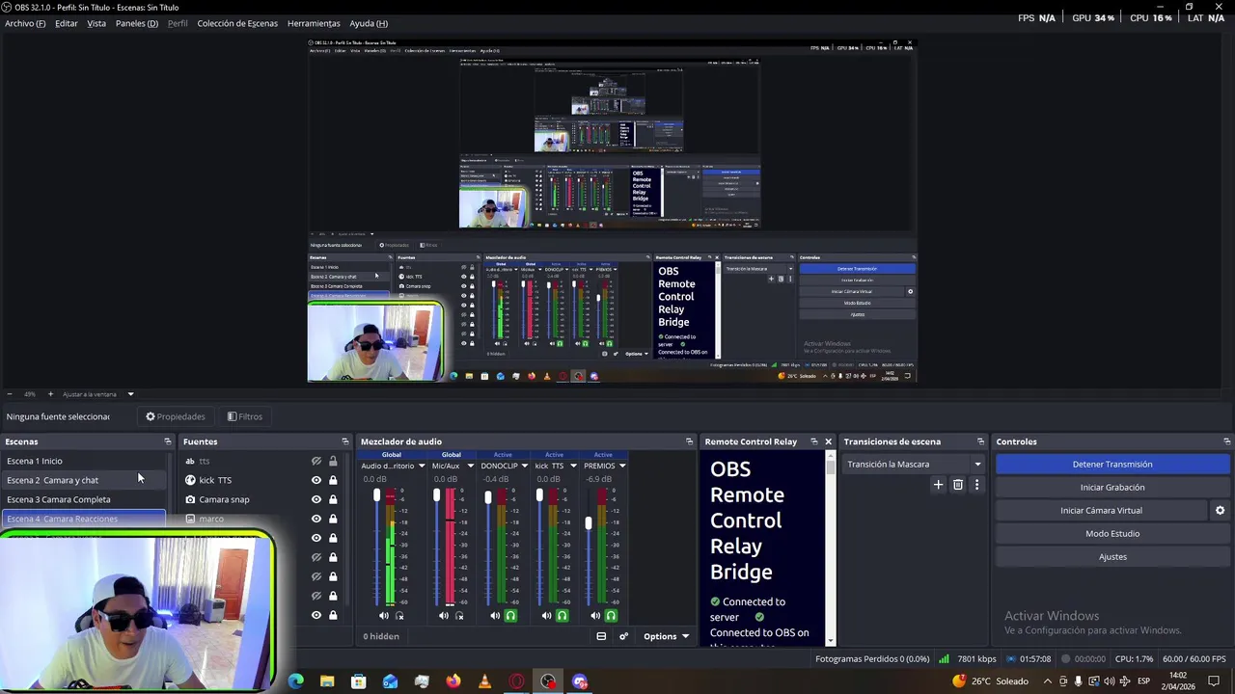Click the Iniciar Cámara Virtual button

tap(1101, 511)
